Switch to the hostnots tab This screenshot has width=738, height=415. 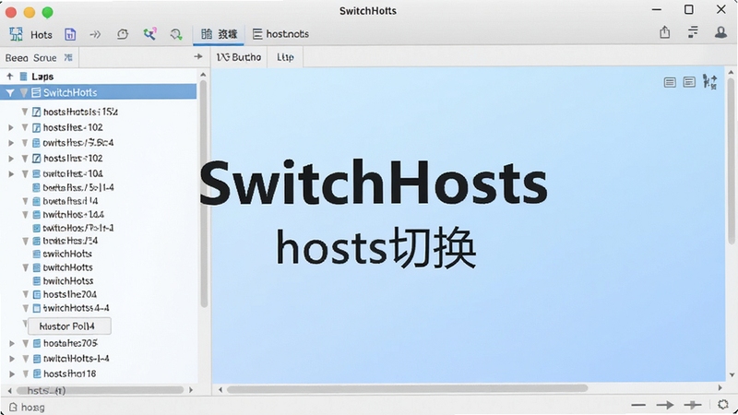[x=281, y=34]
